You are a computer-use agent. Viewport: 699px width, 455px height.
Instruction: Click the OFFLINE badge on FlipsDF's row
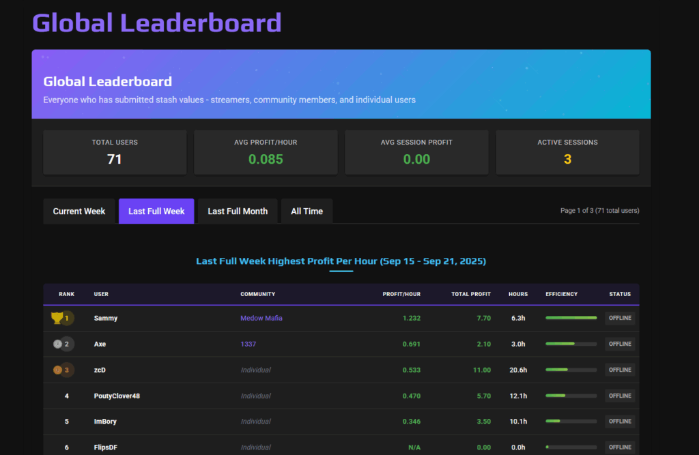619,447
